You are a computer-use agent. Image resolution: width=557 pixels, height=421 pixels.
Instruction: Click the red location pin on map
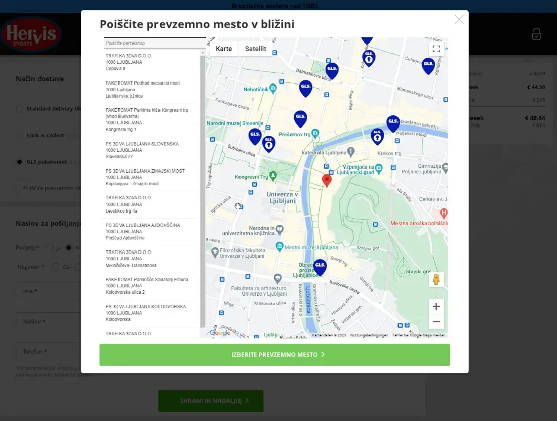click(x=327, y=180)
